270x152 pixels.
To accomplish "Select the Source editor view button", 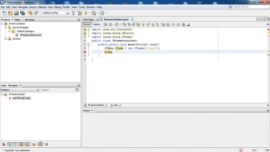I will pos(87,24).
